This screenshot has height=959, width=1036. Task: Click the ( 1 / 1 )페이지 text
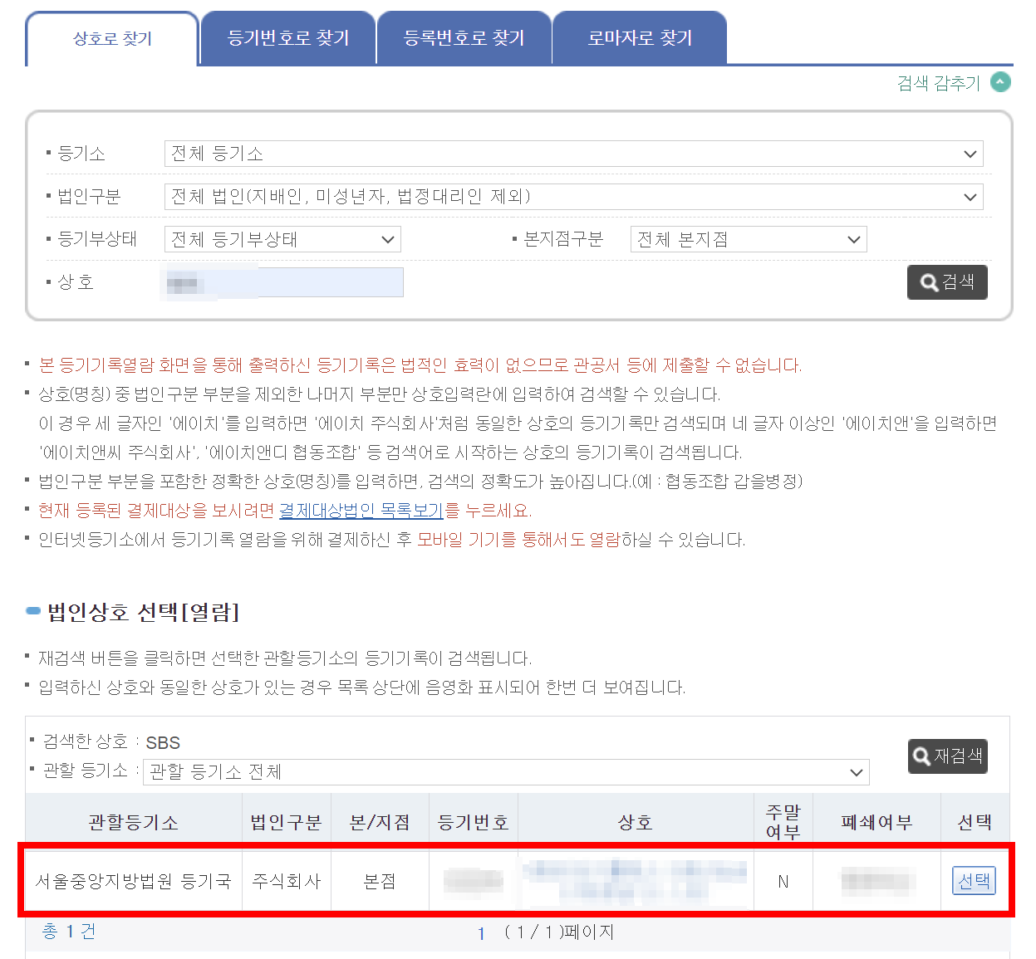click(559, 932)
